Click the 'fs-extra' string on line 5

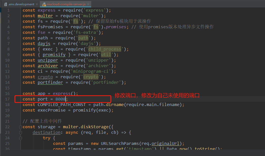tap(86, 33)
